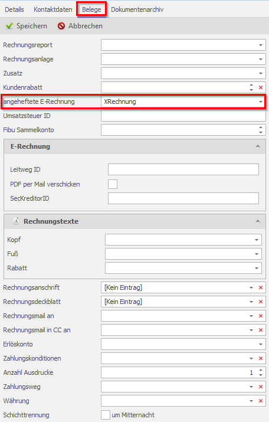Clear the Währung field with red X
The width and height of the screenshot is (269, 422).
261,401
